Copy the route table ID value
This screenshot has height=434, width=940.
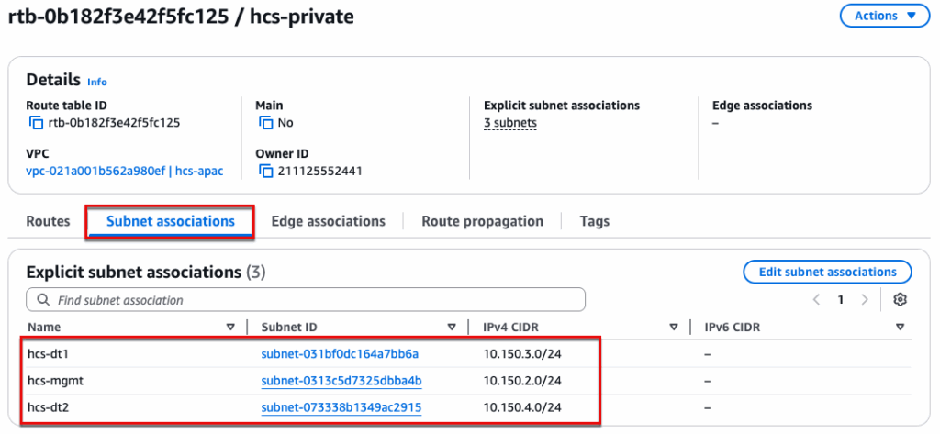[x=36, y=123]
